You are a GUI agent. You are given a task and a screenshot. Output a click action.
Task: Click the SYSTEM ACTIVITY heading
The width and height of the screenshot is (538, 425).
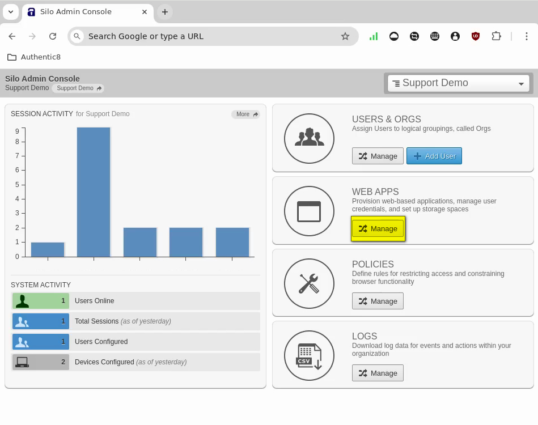[x=41, y=285]
